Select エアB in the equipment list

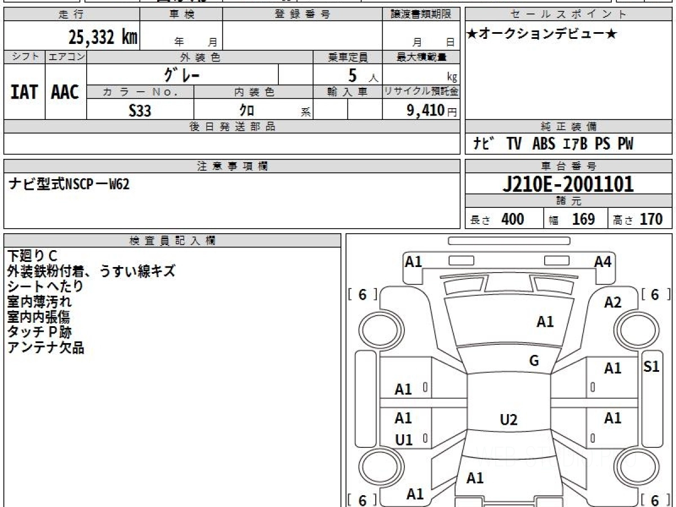click(x=575, y=144)
